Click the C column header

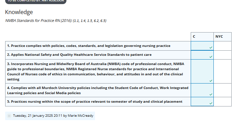point(202,37)
